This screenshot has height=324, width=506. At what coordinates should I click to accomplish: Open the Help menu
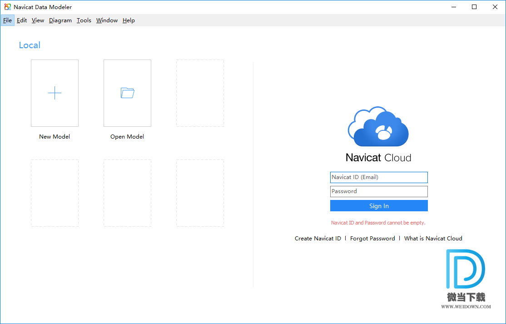coord(129,20)
